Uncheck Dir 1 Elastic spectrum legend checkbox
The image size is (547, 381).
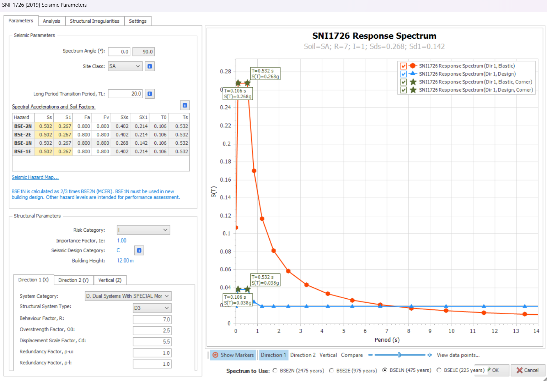click(403, 66)
